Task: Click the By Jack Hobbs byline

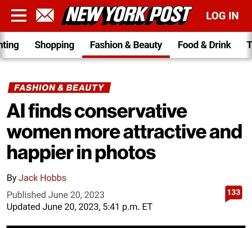Action: coord(37,178)
